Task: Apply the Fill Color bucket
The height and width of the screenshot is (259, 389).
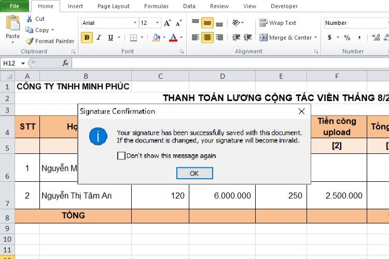Action: point(156,38)
